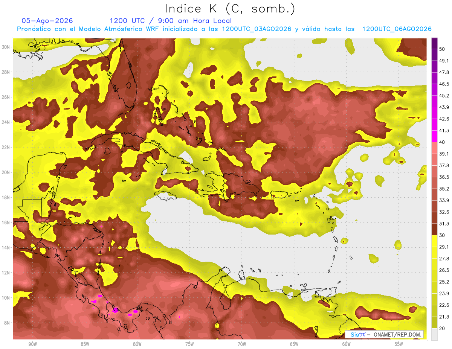Click legend value "42.6"
This screenshot has width=452, height=349.
click(444, 119)
